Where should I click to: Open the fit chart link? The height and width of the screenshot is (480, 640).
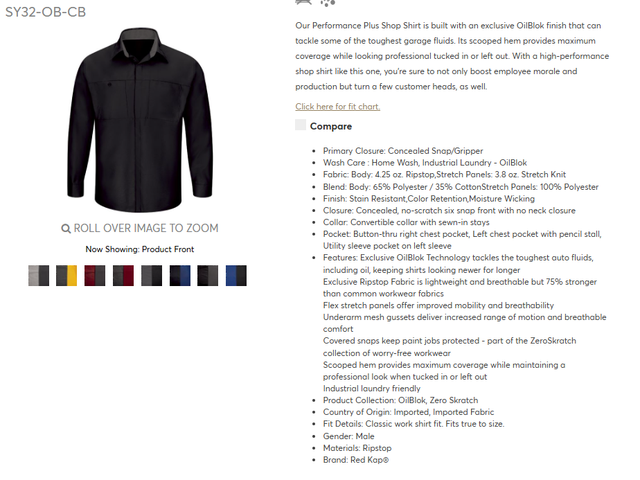coord(337,107)
